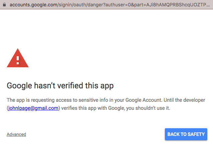213x152 pixels.
Task: Click "Until the developer" text
Action: [x=184, y=100]
